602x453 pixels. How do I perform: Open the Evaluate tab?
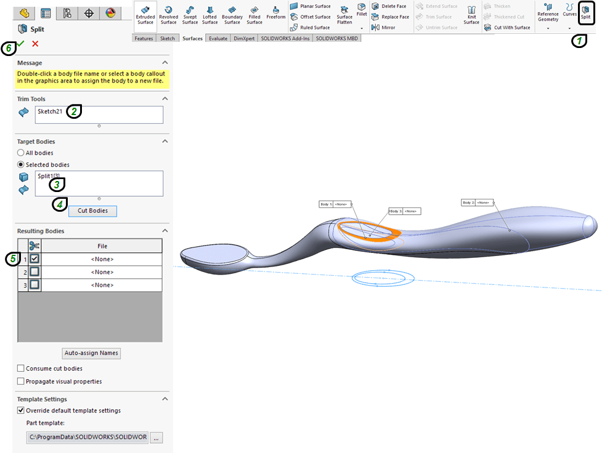[x=218, y=38]
